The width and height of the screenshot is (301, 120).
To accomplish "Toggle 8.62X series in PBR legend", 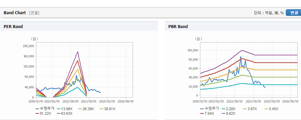I will [x=228, y=113].
